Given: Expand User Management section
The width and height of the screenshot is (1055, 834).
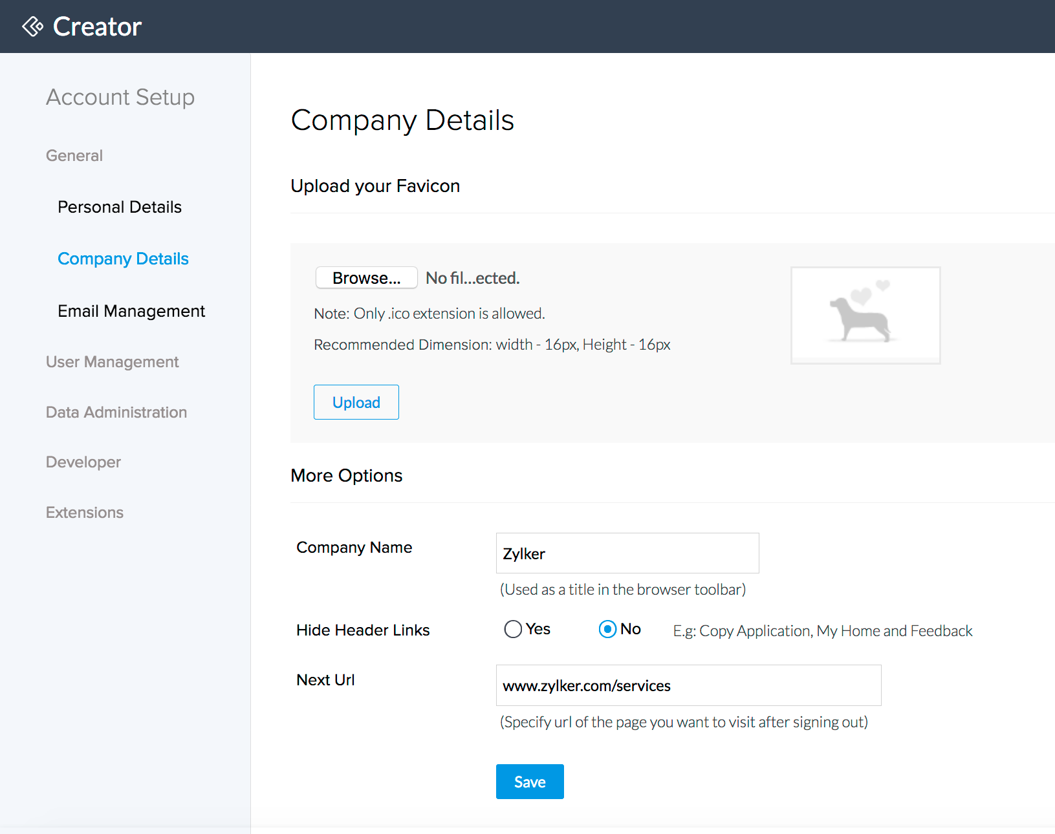Looking at the screenshot, I should tap(113, 362).
